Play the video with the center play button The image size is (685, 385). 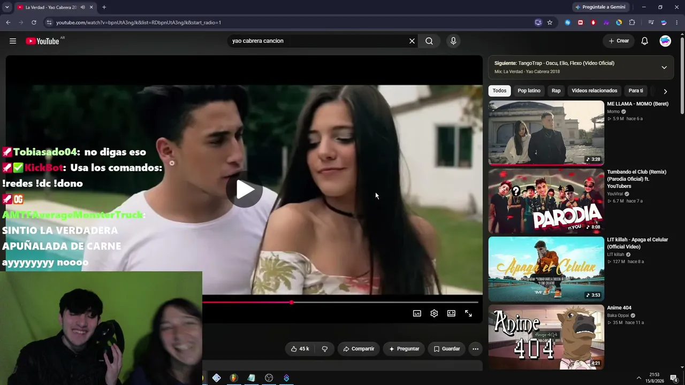pyautogui.click(x=244, y=189)
